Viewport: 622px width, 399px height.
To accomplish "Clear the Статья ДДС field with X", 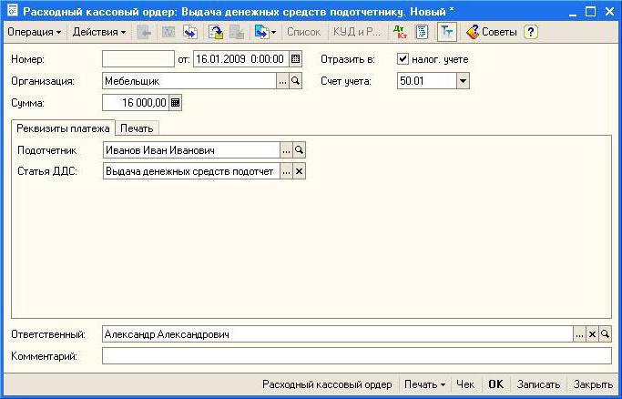I will pos(299,171).
